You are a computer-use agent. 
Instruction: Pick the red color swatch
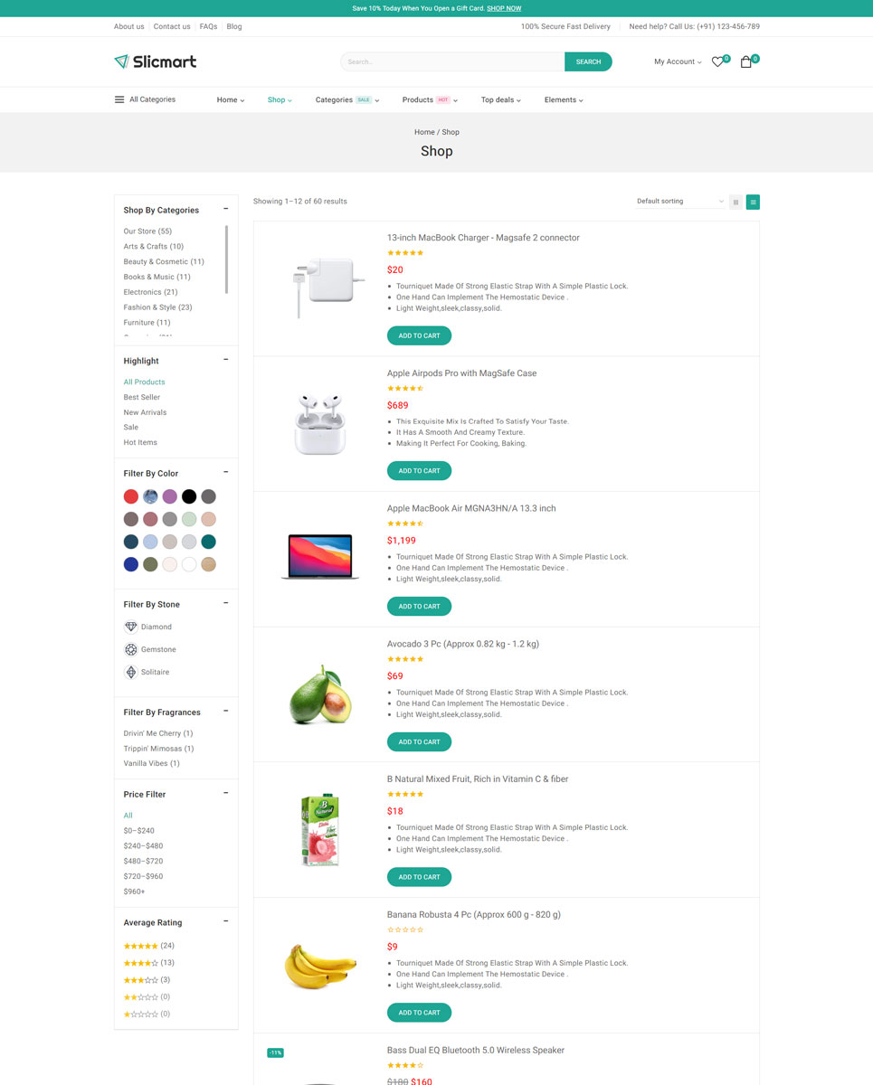[131, 496]
